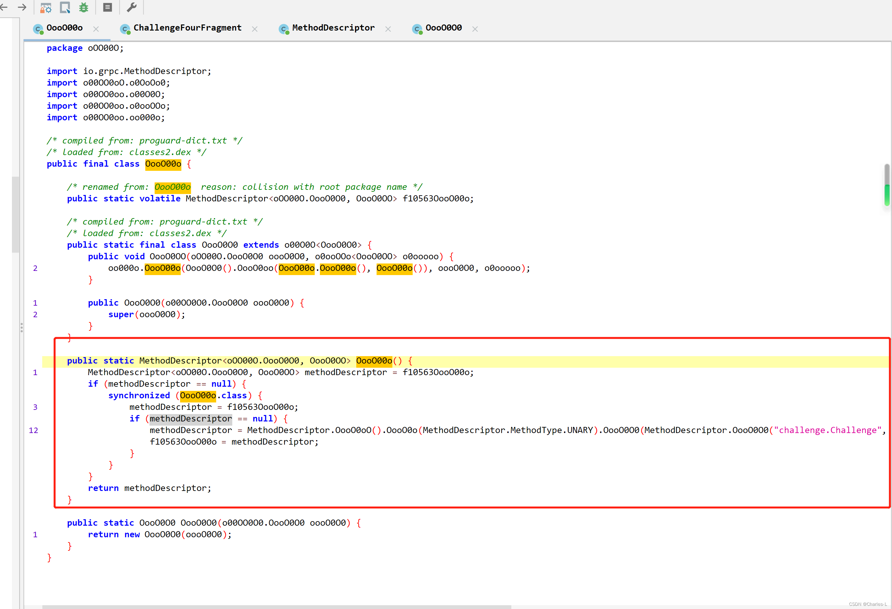Close the active OooO00o tab
The width and height of the screenshot is (892, 609).
pyautogui.click(x=96, y=29)
